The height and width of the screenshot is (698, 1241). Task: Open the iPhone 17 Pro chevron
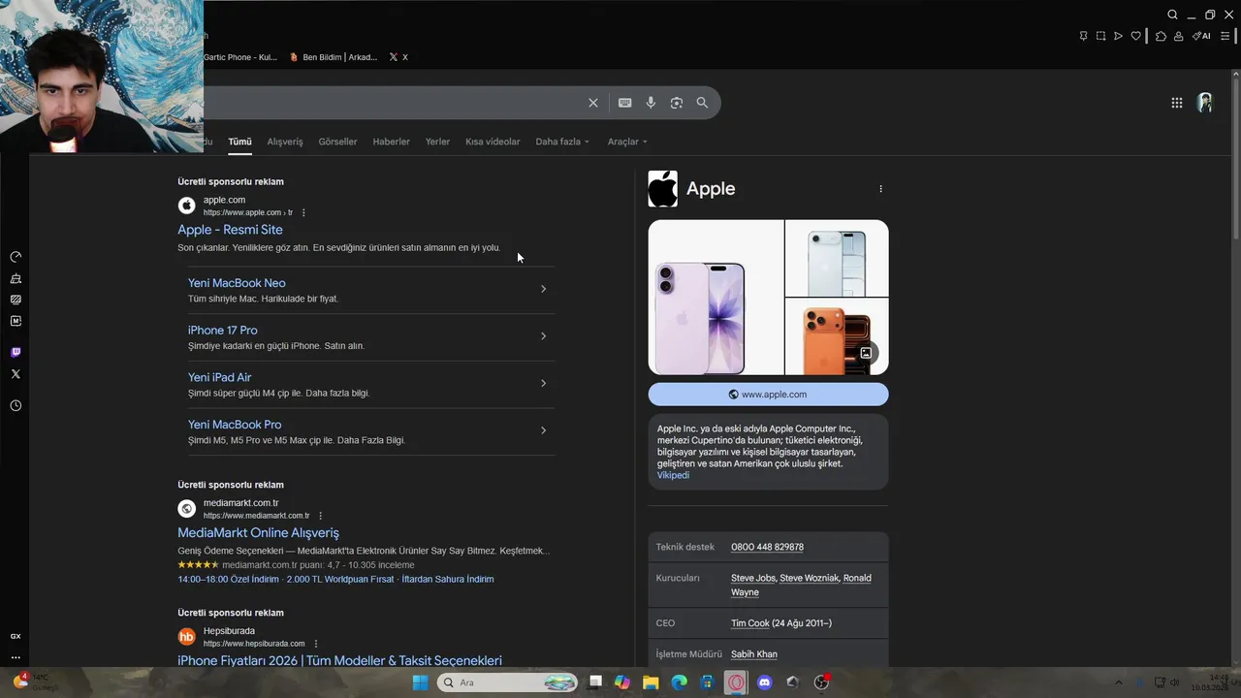click(x=543, y=336)
